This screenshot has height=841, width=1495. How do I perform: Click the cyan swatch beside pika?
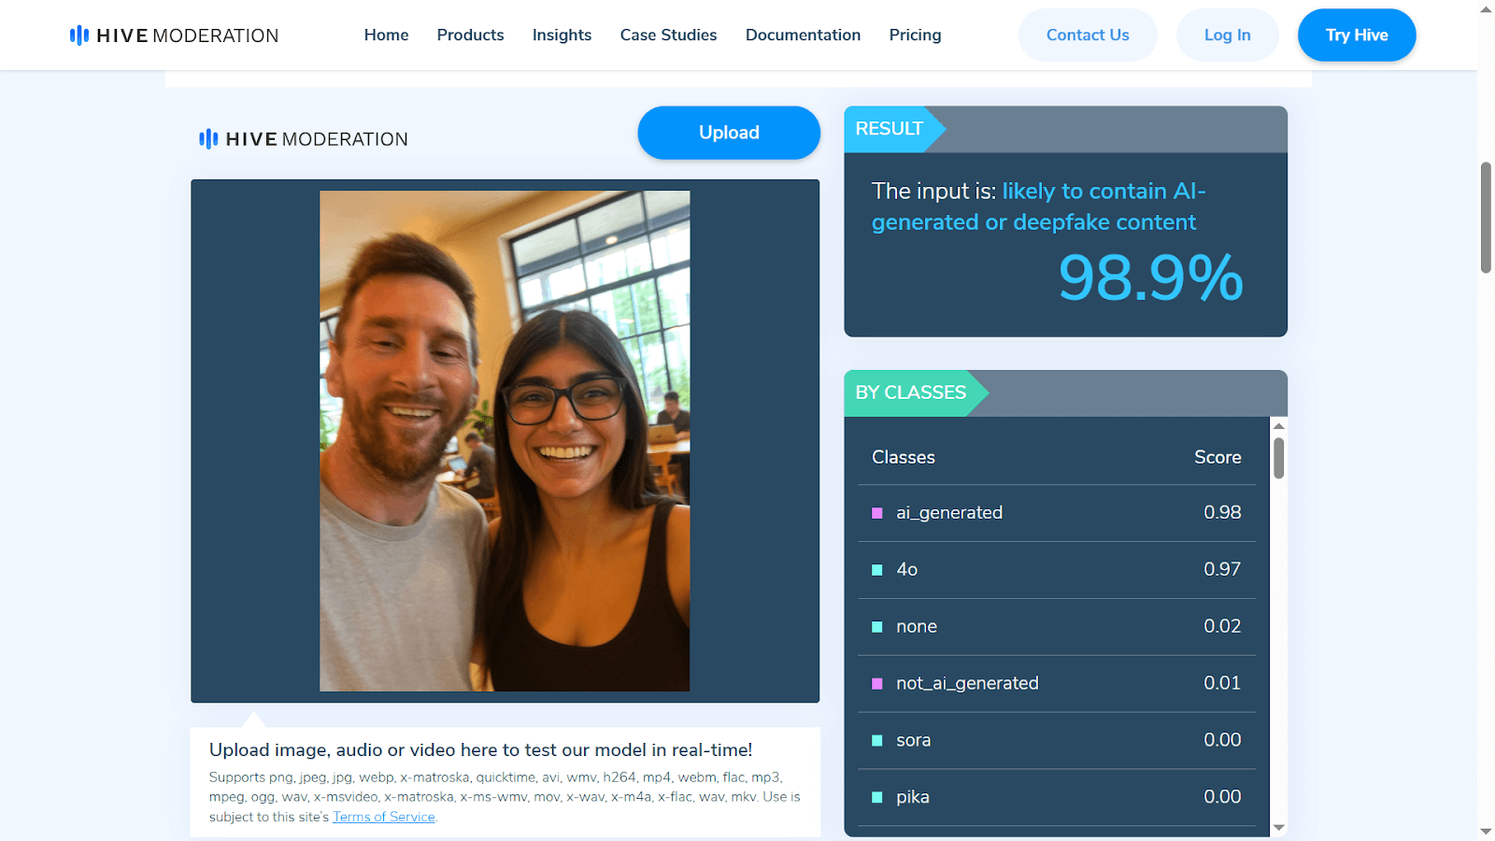click(x=876, y=797)
